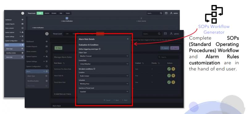This screenshot has height=114, width=247.
Task: Set threat level Elevated in back window
Action: [54, 13]
